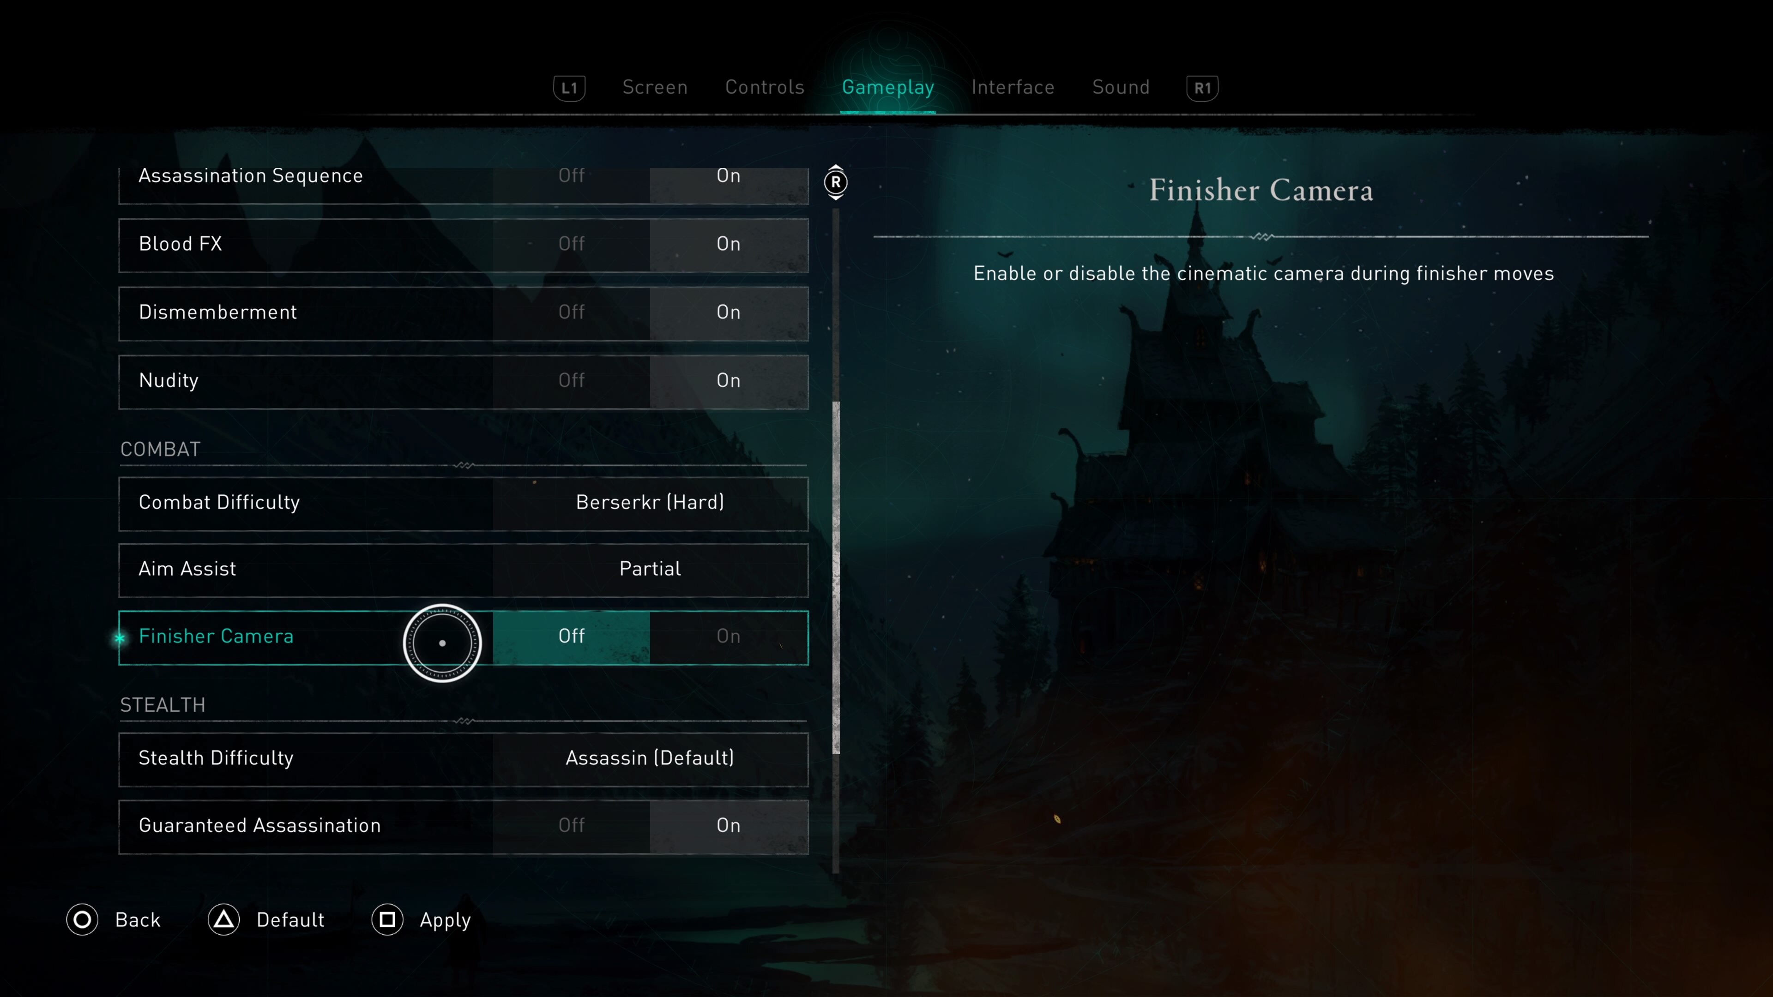Click the Default button
The width and height of the screenshot is (1773, 997).
[x=268, y=919]
